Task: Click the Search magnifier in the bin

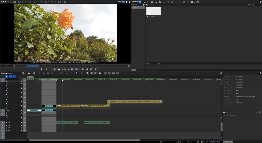Action: (144, 2)
